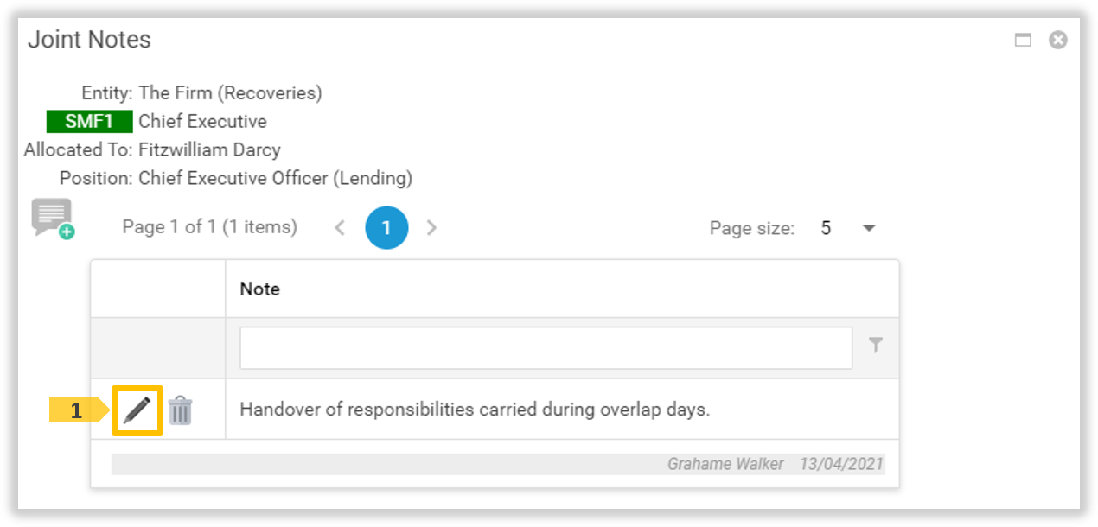Click the Fitzwilliam Darcy allocated name

tap(209, 149)
